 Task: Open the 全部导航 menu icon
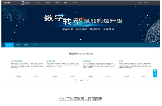point(3,3)
